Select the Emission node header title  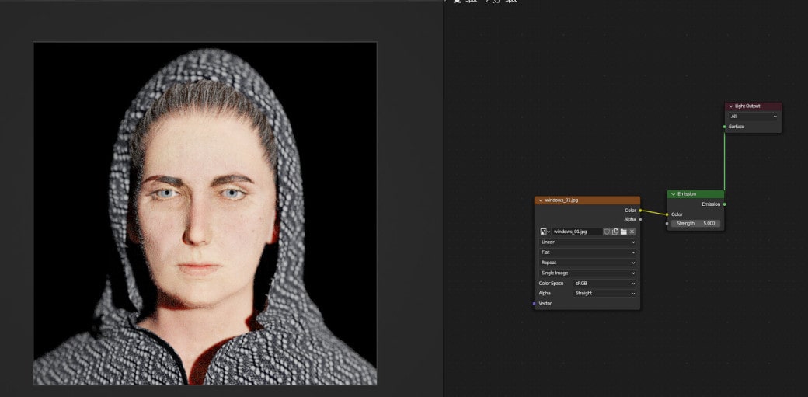pyautogui.click(x=687, y=194)
